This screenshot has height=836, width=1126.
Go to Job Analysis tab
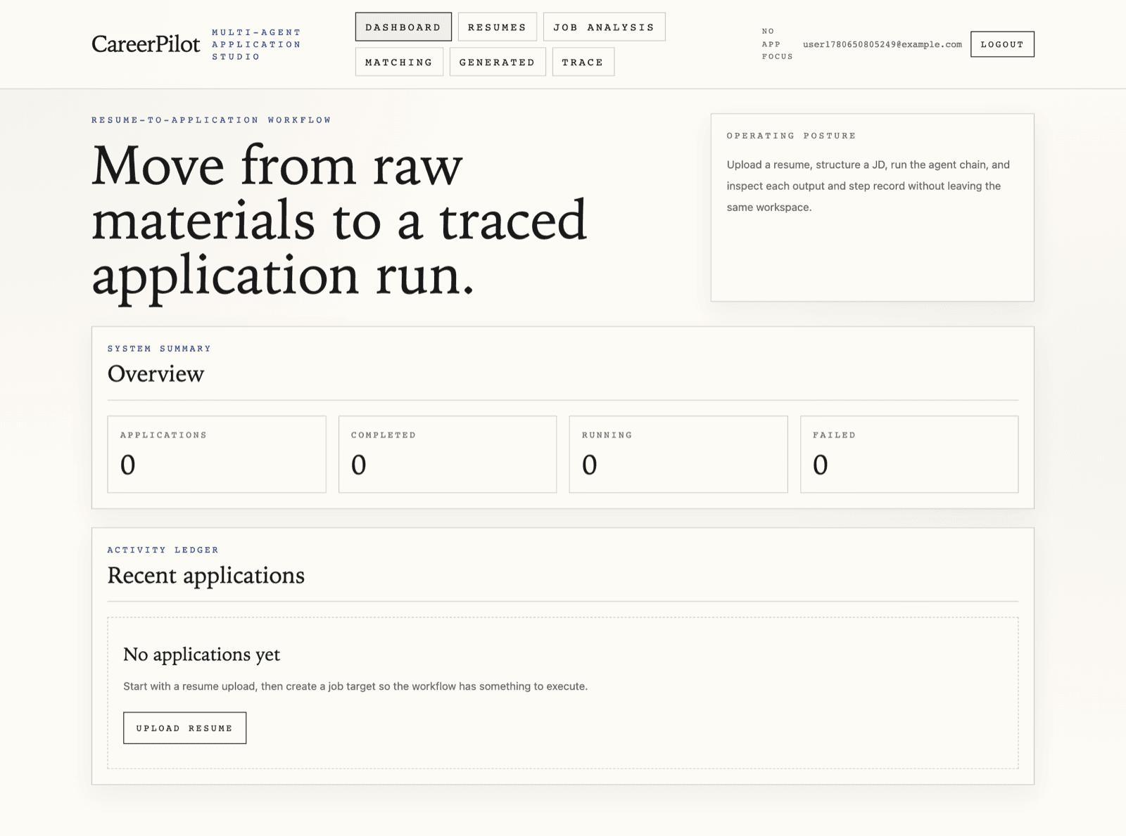pos(604,27)
